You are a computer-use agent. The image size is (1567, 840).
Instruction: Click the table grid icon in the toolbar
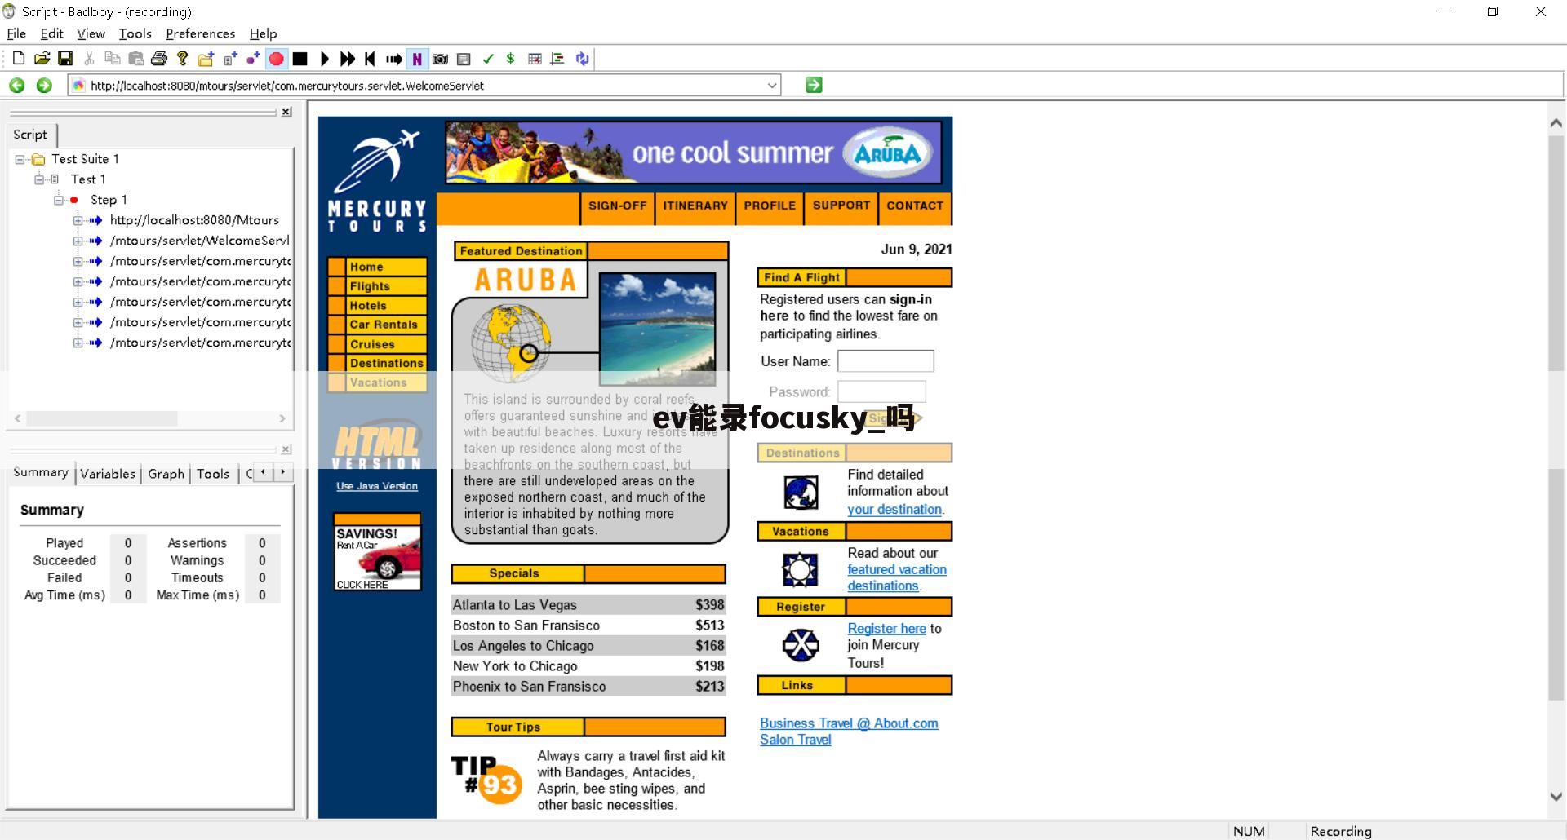[x=535, y=59]
